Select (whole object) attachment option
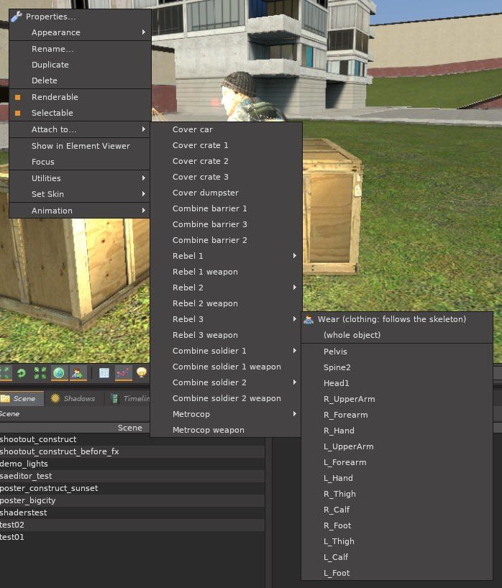502x588 pixels. [x=397, y=335]
